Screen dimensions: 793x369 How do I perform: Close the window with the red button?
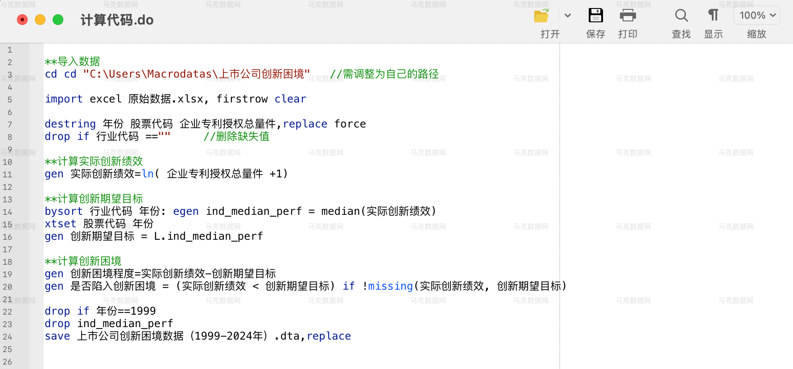point(22,20)
